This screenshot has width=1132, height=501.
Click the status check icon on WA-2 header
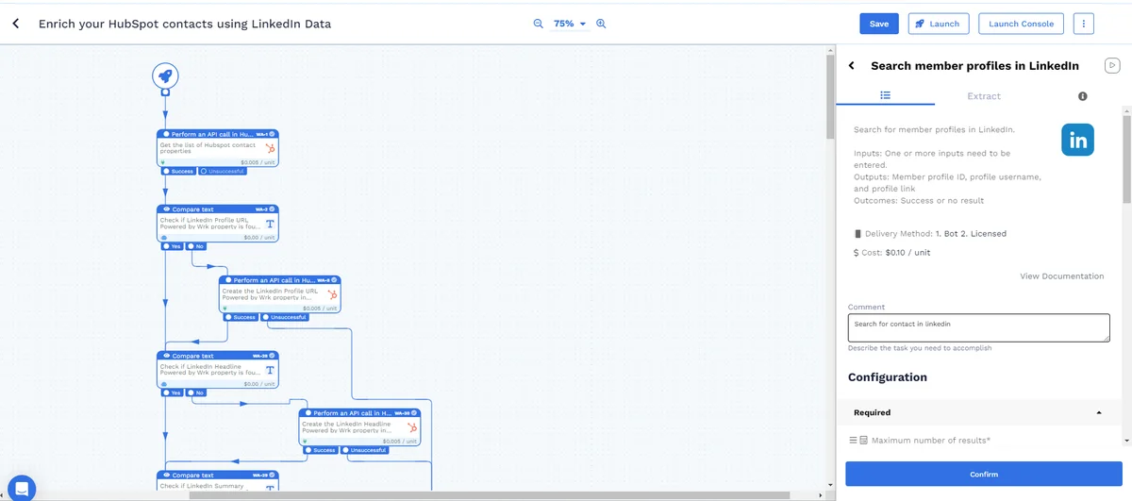tap(273, 209)
